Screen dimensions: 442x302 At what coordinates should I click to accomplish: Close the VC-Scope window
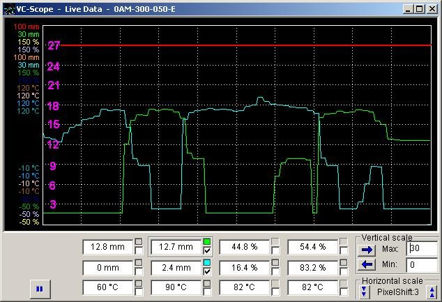click(432, 9)
